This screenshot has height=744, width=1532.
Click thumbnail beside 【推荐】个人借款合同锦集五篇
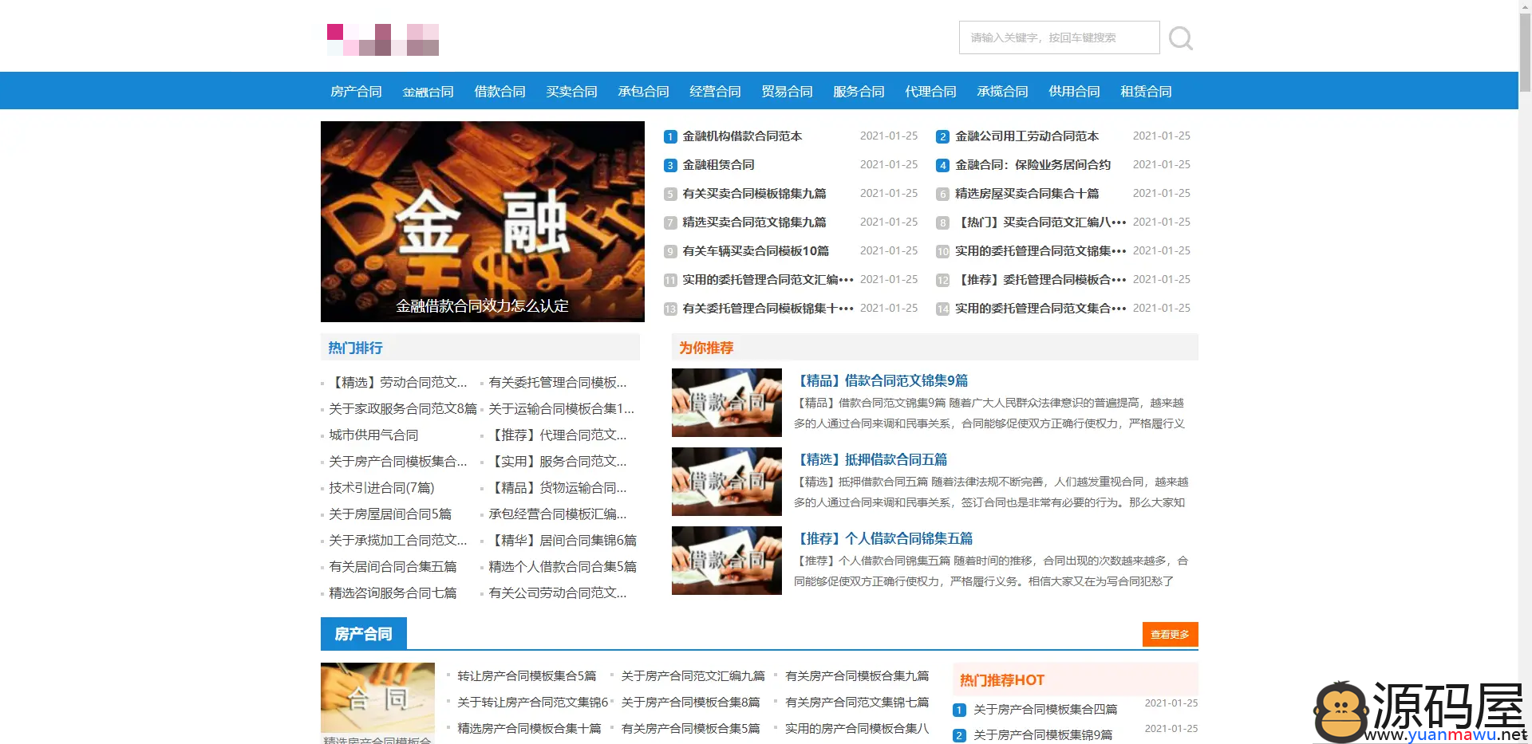tap(727, 561)
